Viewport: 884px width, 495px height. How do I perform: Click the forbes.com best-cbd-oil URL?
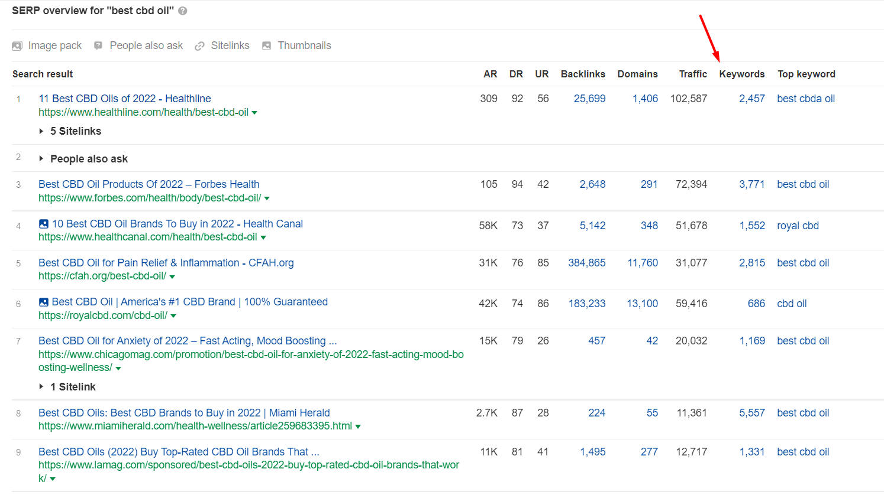pos(150,198)
